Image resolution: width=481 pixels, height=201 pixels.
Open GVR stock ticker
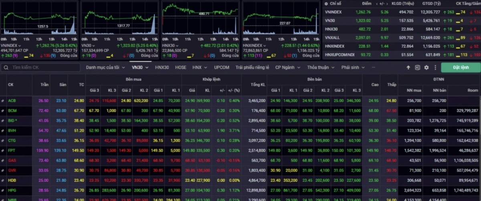[x=12, y=171]
